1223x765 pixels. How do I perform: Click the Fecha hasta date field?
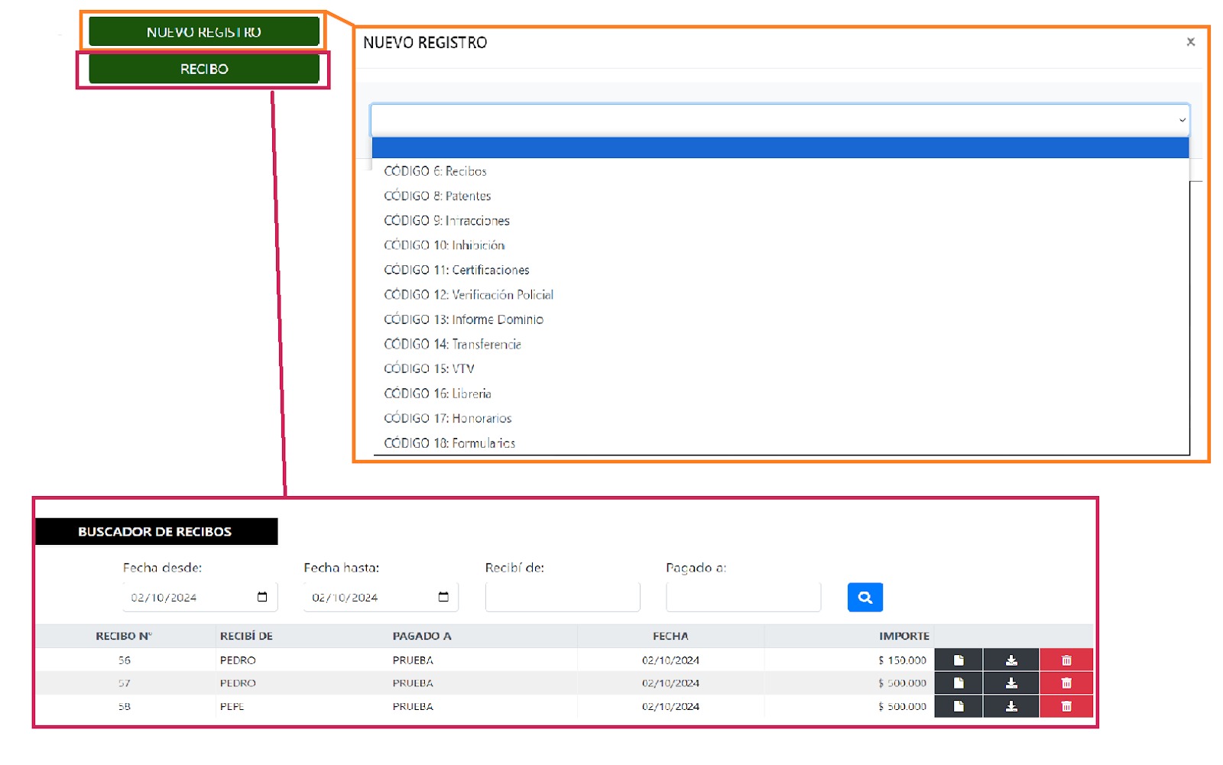(x=381, y=597)
